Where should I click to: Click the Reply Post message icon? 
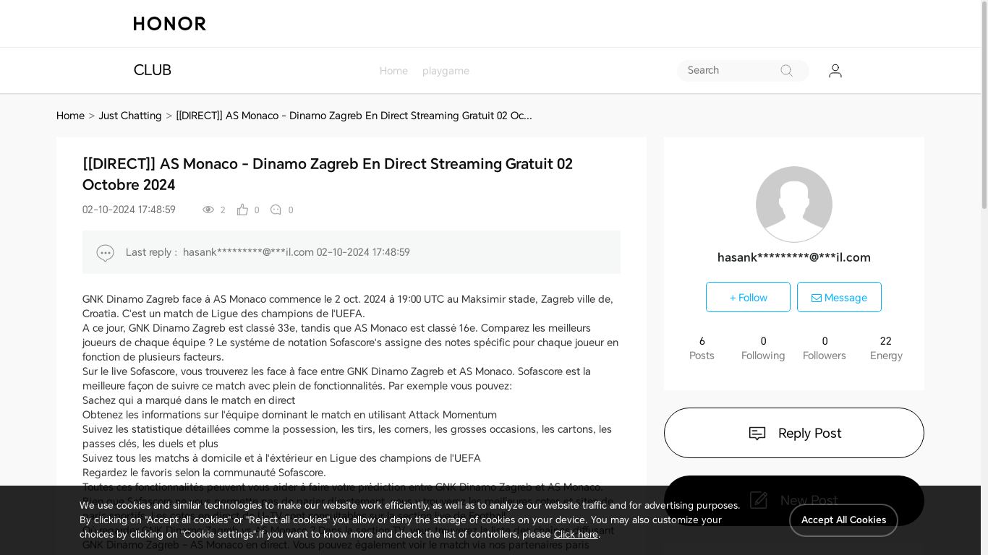coord(757,434)
